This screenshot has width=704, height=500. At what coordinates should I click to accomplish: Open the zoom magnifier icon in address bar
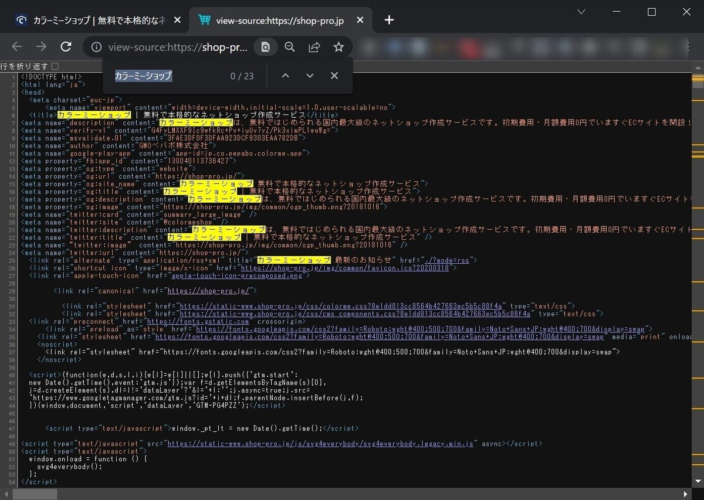[x=290, y=47]
